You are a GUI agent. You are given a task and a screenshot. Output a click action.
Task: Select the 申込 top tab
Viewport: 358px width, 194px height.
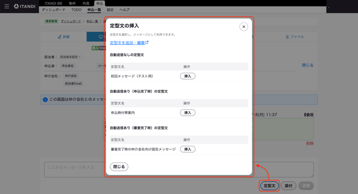coord(99,3)
